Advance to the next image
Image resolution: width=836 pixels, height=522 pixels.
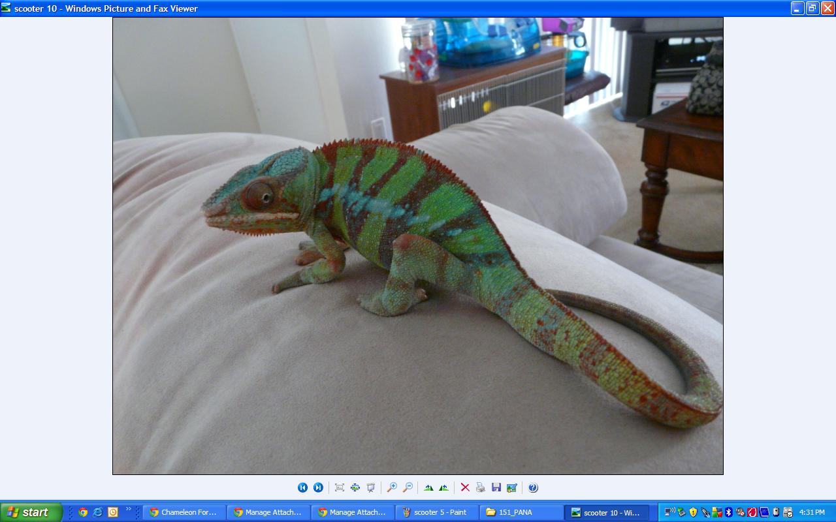pos(318,487)
